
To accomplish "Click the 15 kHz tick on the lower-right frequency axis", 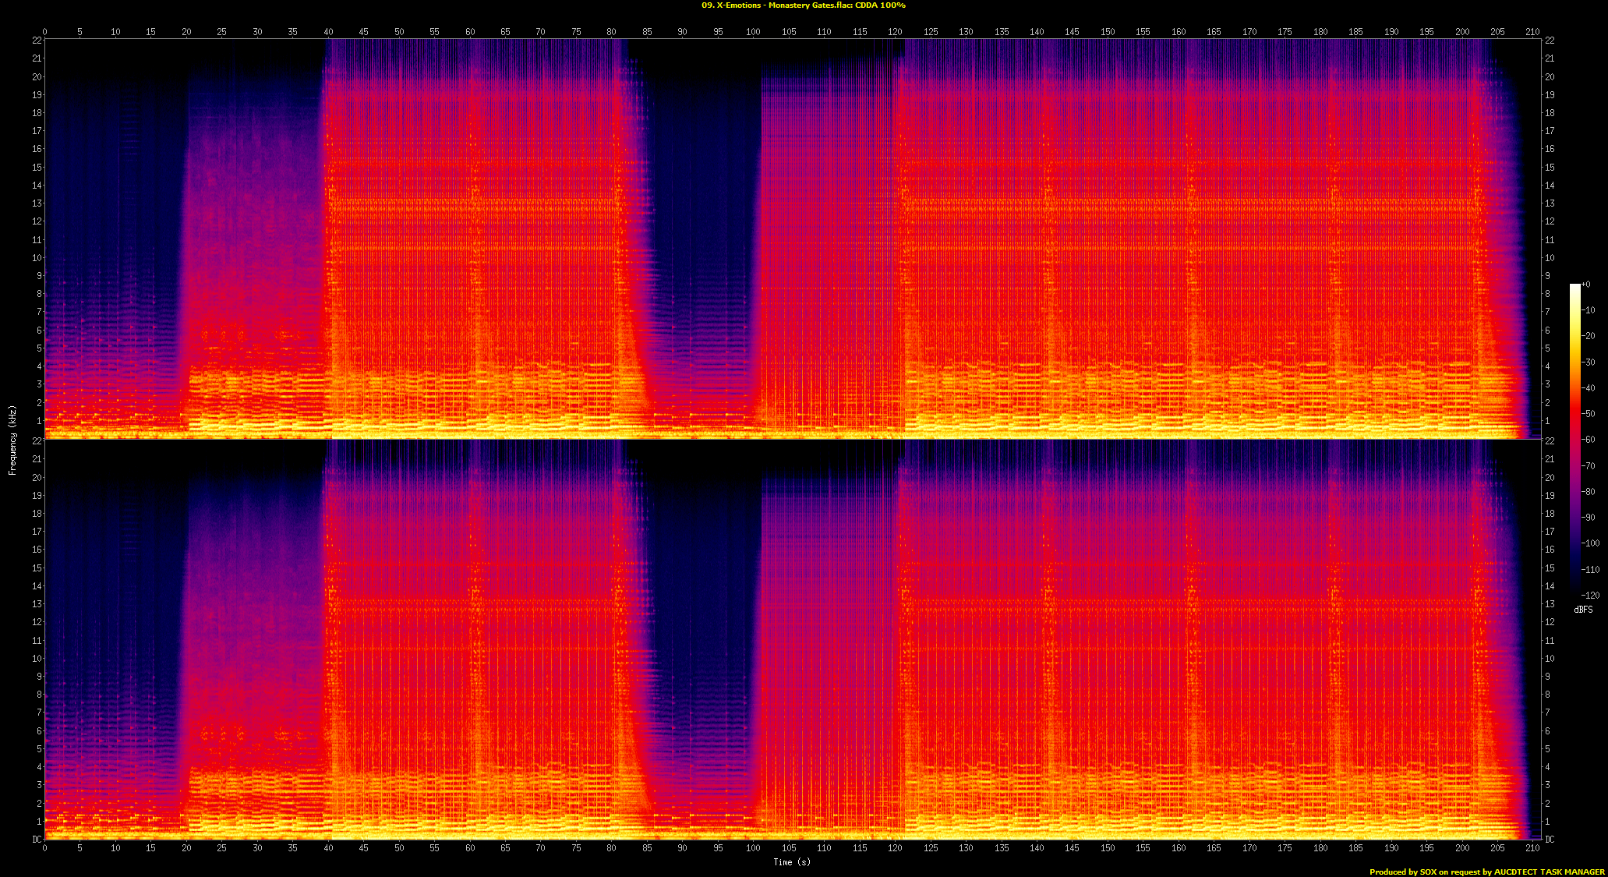I will tap(1550, 568).
